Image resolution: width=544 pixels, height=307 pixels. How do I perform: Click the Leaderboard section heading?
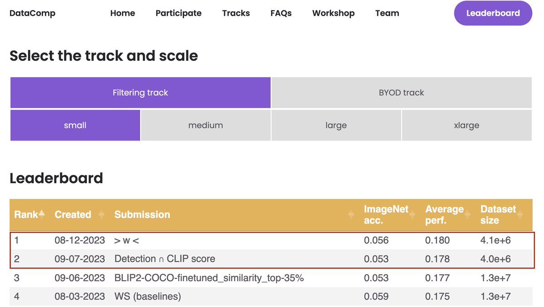(x=56, y=178)
